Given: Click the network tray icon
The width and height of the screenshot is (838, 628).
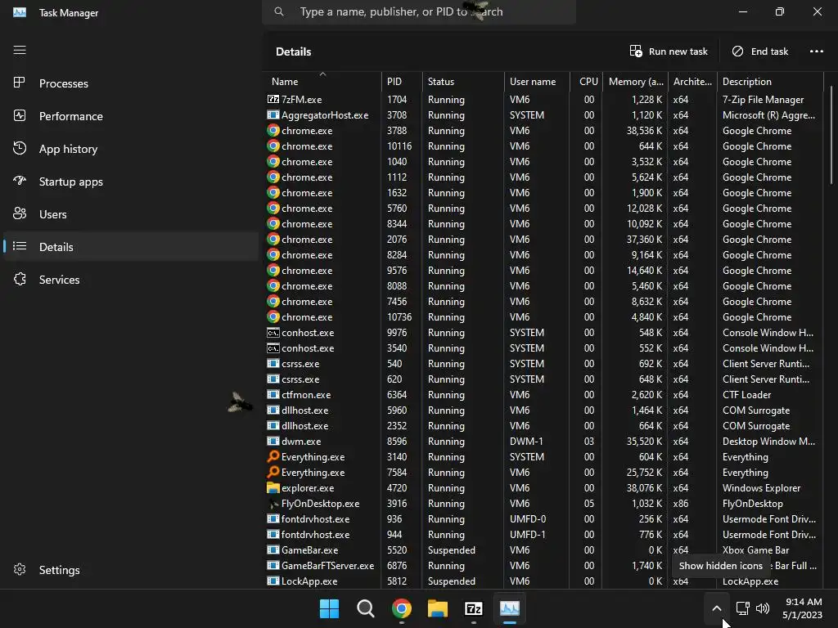Looking at the screenshot, I should 743,608.
